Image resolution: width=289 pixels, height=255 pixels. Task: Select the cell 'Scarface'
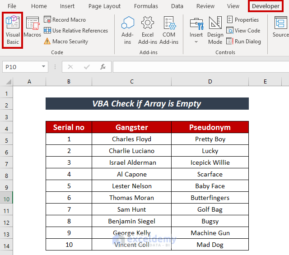[210, 174]
